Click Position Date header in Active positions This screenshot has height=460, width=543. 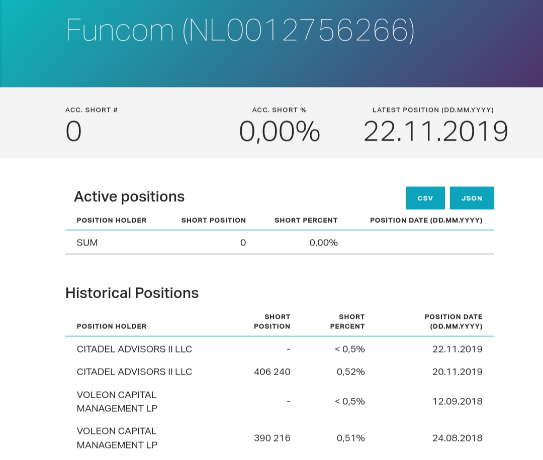[x=426, y=220]
